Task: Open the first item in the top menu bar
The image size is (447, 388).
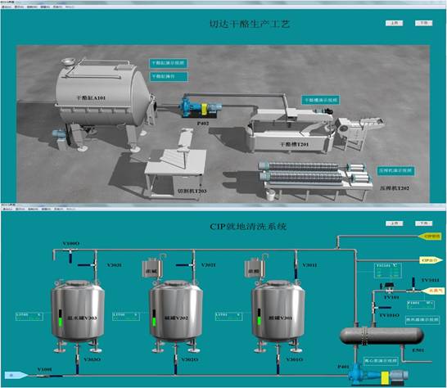Action: coord(7,7)
